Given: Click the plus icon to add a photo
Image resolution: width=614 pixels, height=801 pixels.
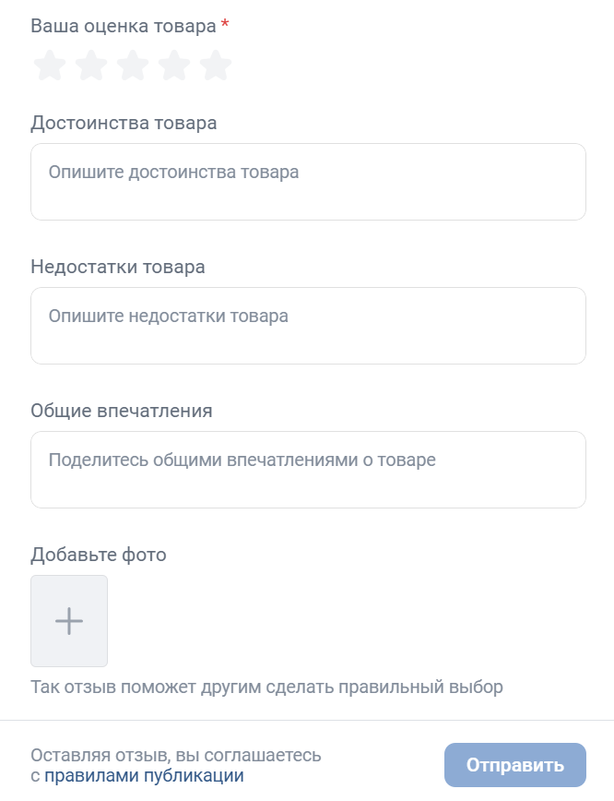Looking at the screenshot, I should pos(69,621).
